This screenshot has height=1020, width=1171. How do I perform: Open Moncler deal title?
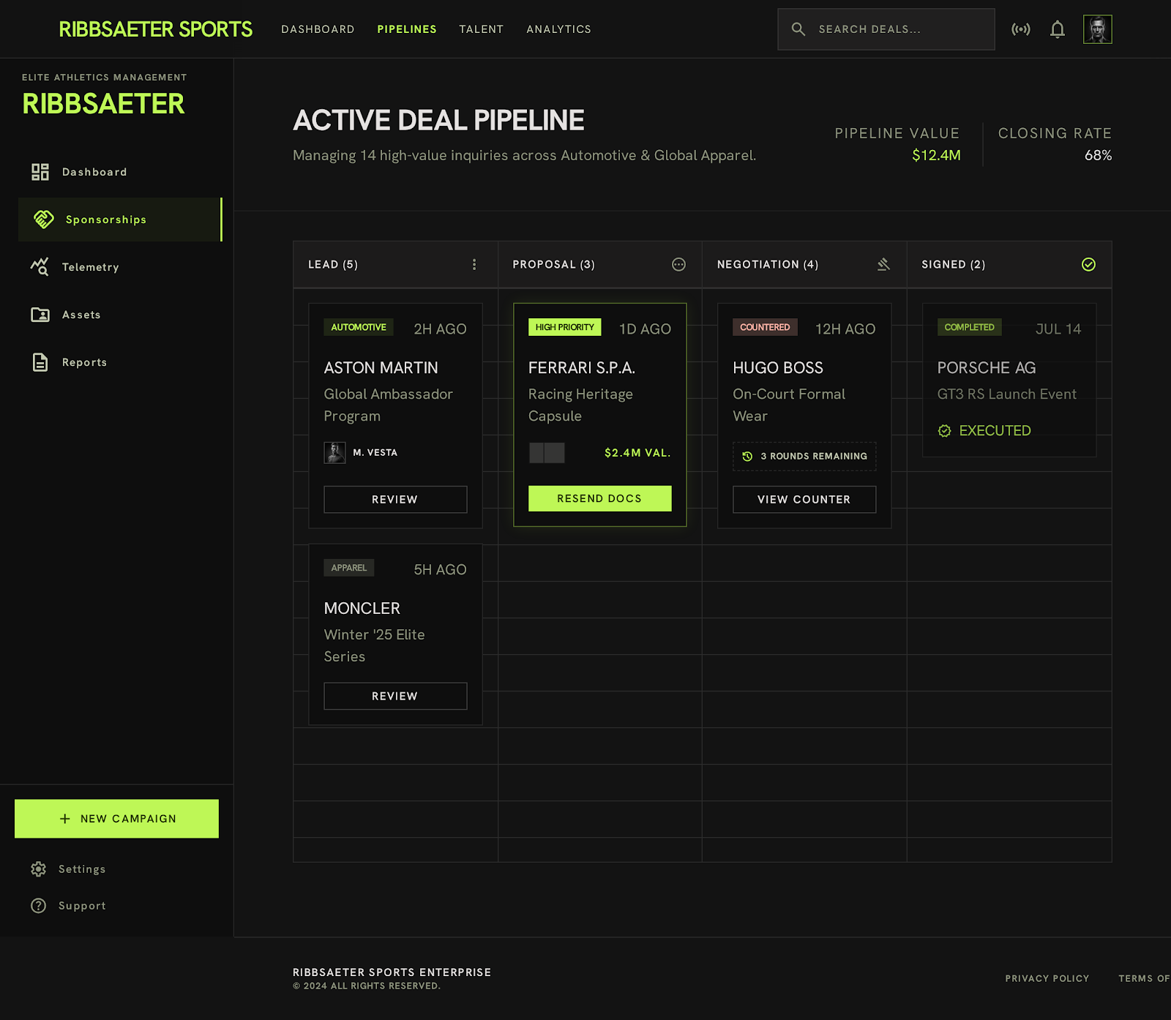click(362, 609)
